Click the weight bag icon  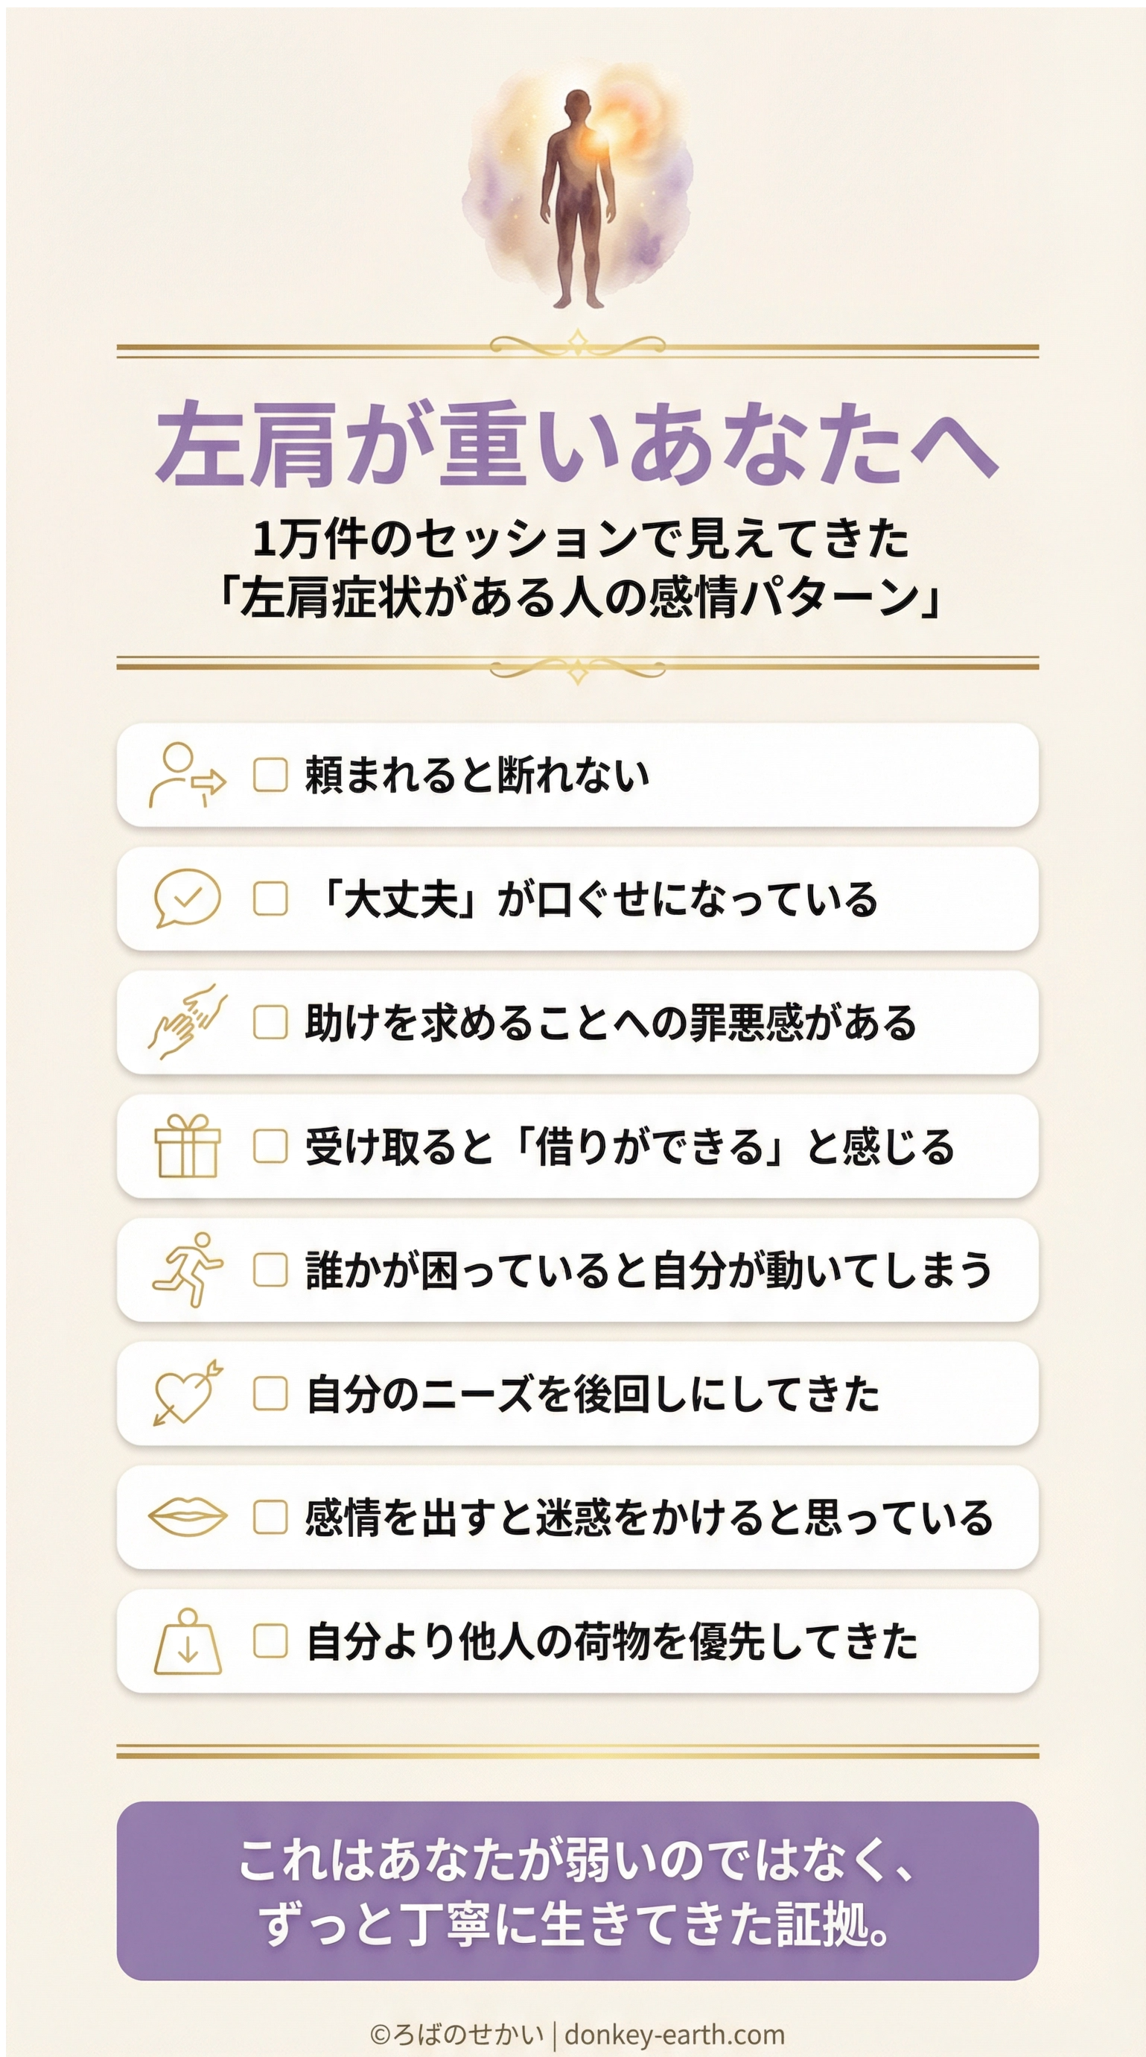pos(188,1641)
